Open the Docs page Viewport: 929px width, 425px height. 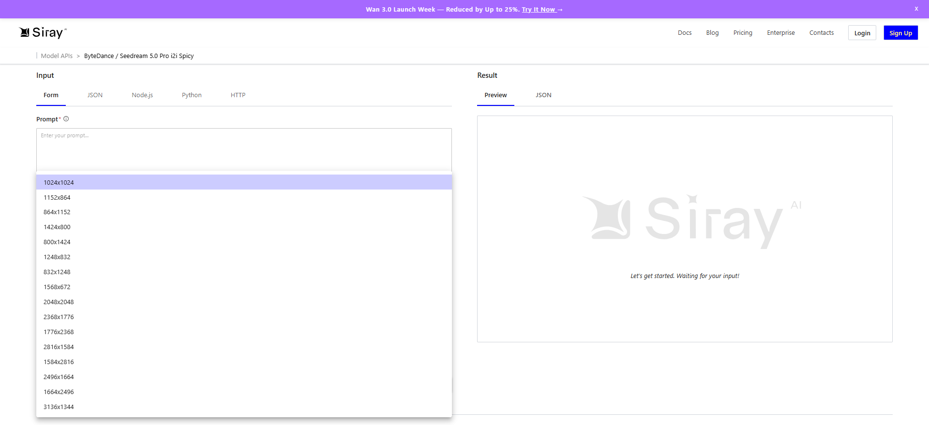pos(685,33)
